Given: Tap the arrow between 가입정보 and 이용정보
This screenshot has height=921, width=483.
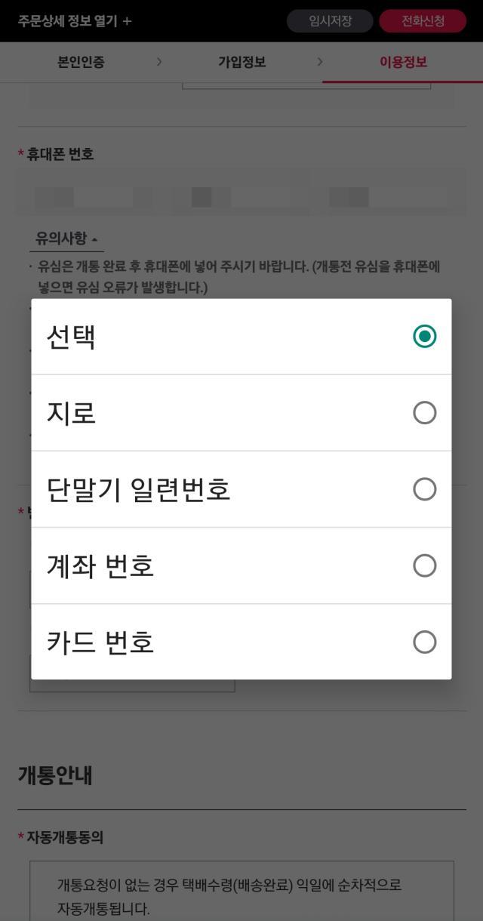Looking at the screenshot, I should point(321,63).
